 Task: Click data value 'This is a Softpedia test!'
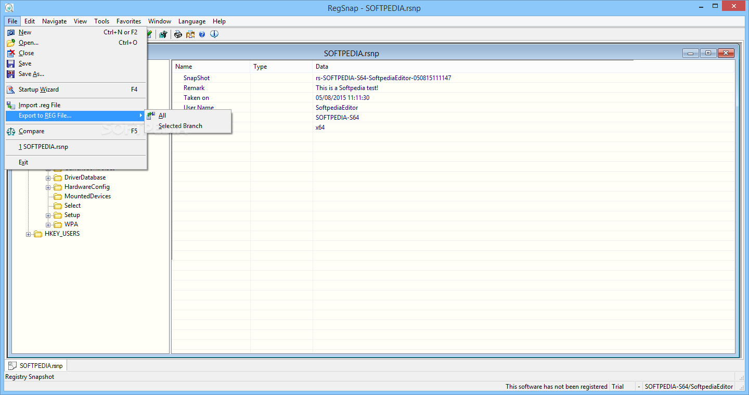tap(347, 88)
